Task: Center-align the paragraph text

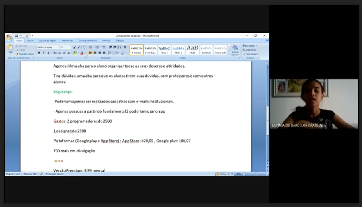Action: click(x=95, y=53)
